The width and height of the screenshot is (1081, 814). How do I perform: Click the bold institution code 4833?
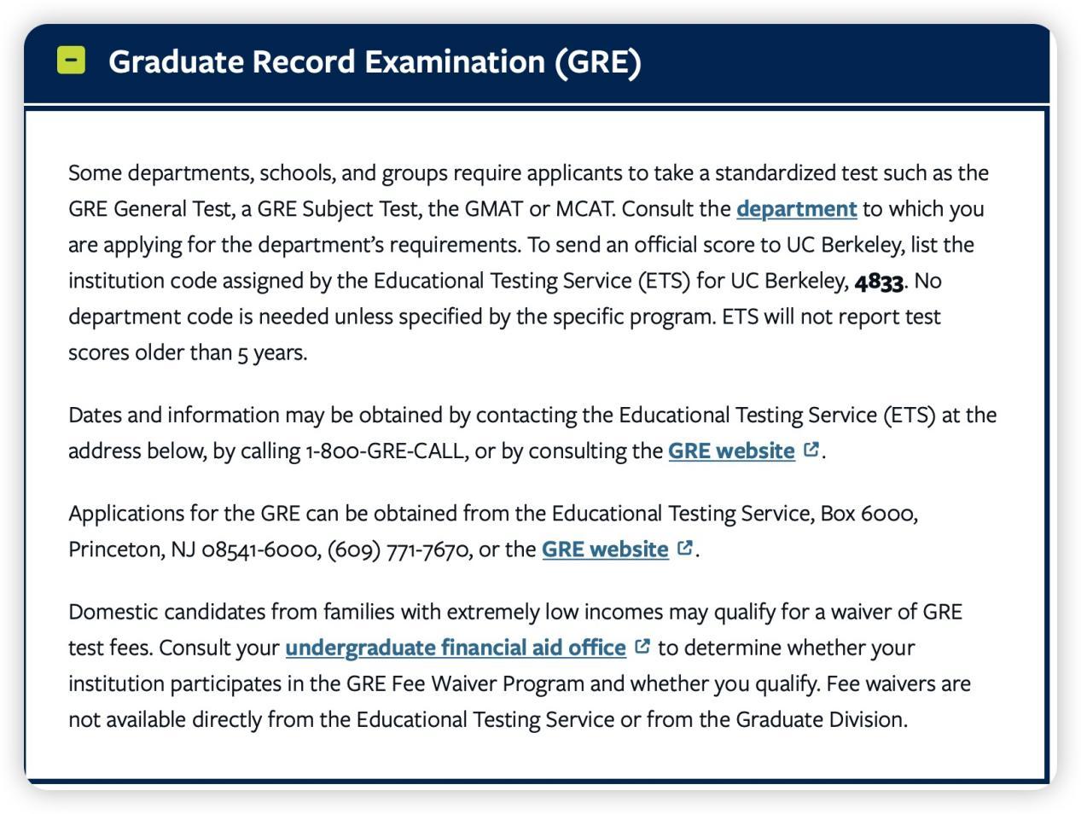[x=879, y=282]
